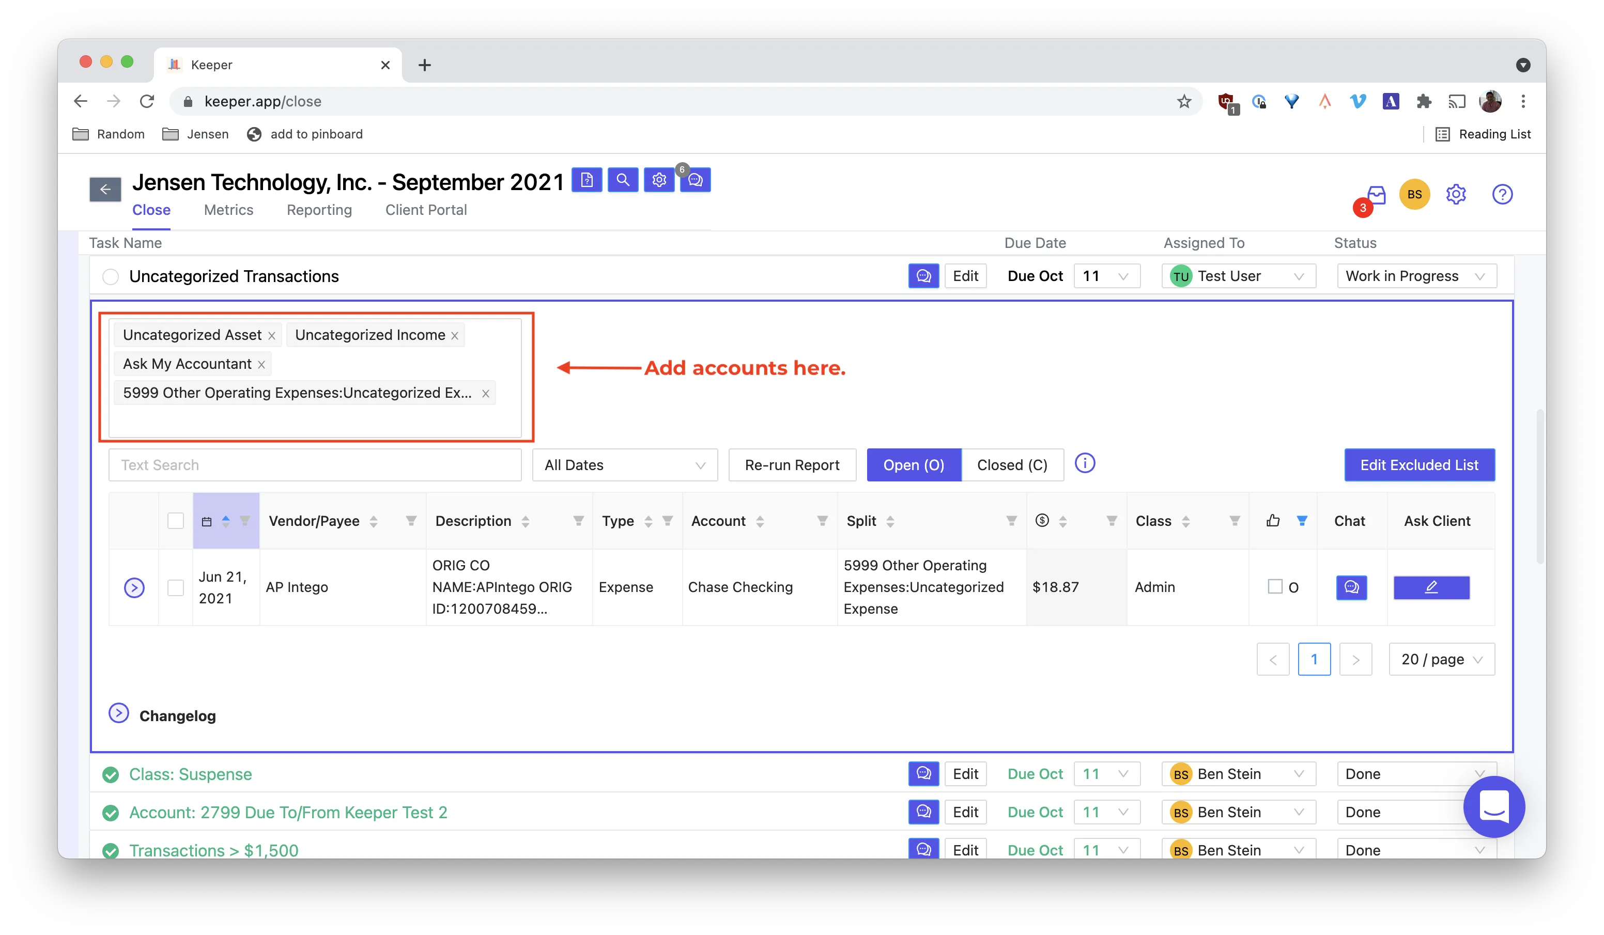Click the Re-run Report button
The image size is (1604, 935).
792,464
